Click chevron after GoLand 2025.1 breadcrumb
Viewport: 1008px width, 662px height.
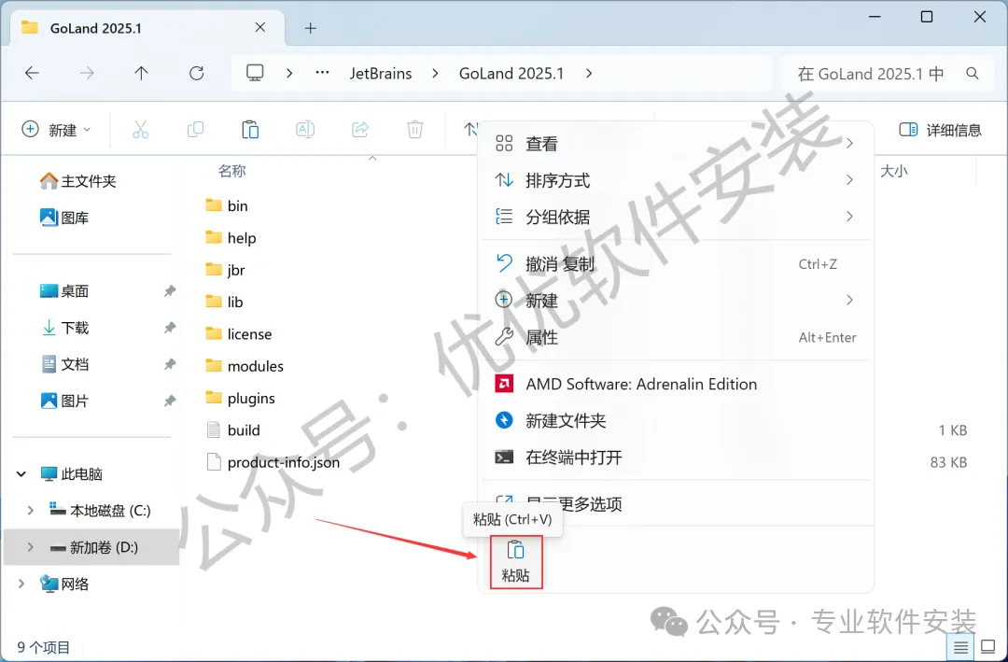point(589,74)
